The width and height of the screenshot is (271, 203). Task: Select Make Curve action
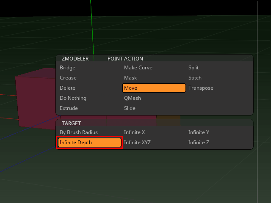tap(138, 68)
